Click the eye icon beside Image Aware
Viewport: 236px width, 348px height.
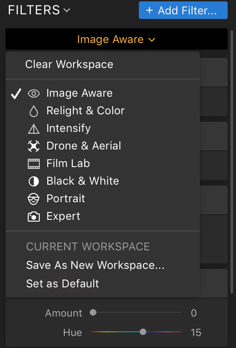(34, 93)
